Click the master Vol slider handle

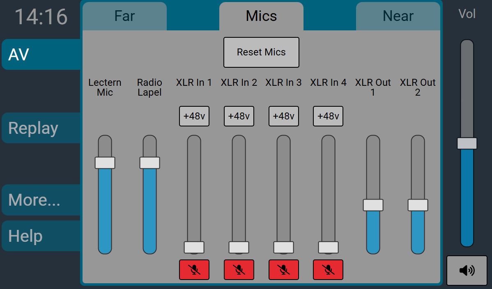[x=467, y=143]
